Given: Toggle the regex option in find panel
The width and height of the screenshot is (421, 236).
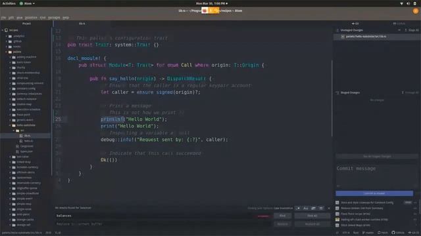Looking at the screenshot, I should click(x=298, y=208).
